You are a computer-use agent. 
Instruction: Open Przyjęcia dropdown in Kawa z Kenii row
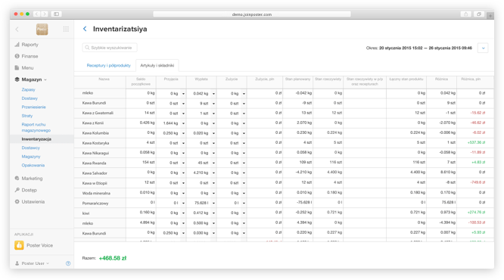(184, 123)
